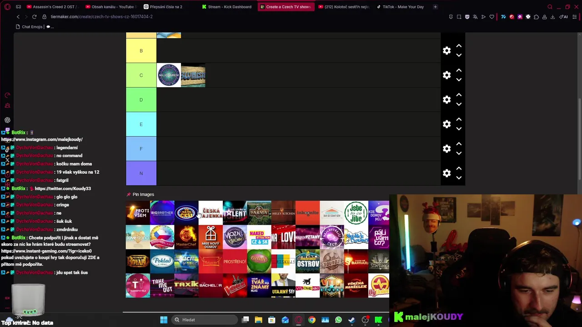Open the page translate icon
Image resolution: width=582 pixels, height=327 pixels.
[475, 17]
